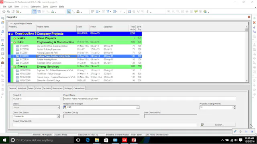Click the green Add icon in the right command bar
257x144 pixels.
254,18
